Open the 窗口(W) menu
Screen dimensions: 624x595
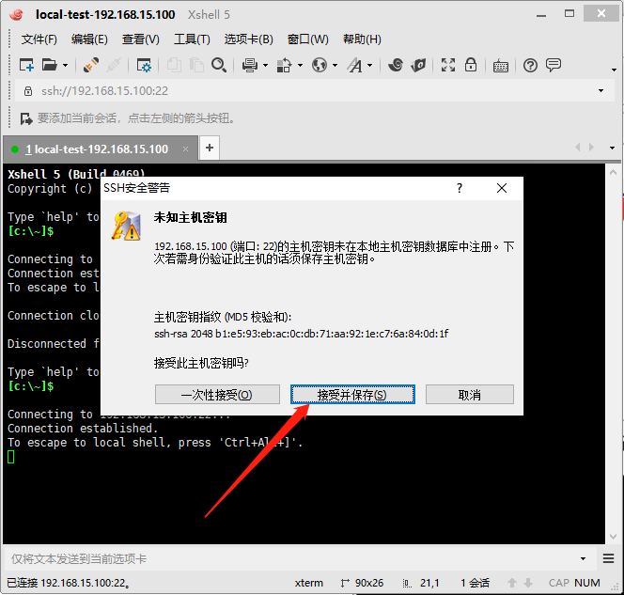tap(308, 39)
